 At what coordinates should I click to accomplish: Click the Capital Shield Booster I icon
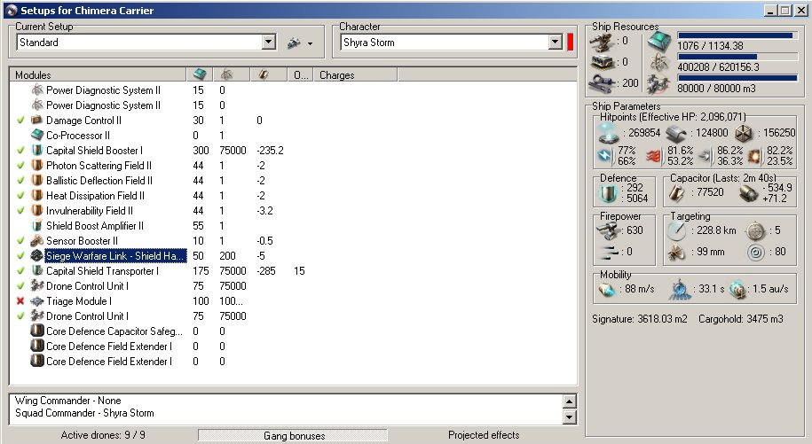(x=36, y=151)
